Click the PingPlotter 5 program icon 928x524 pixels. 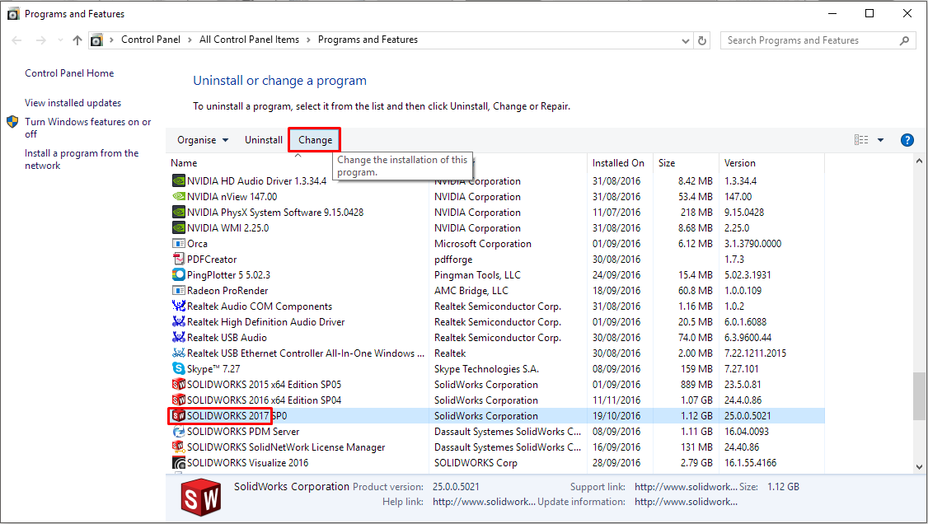tap(178, 275)
